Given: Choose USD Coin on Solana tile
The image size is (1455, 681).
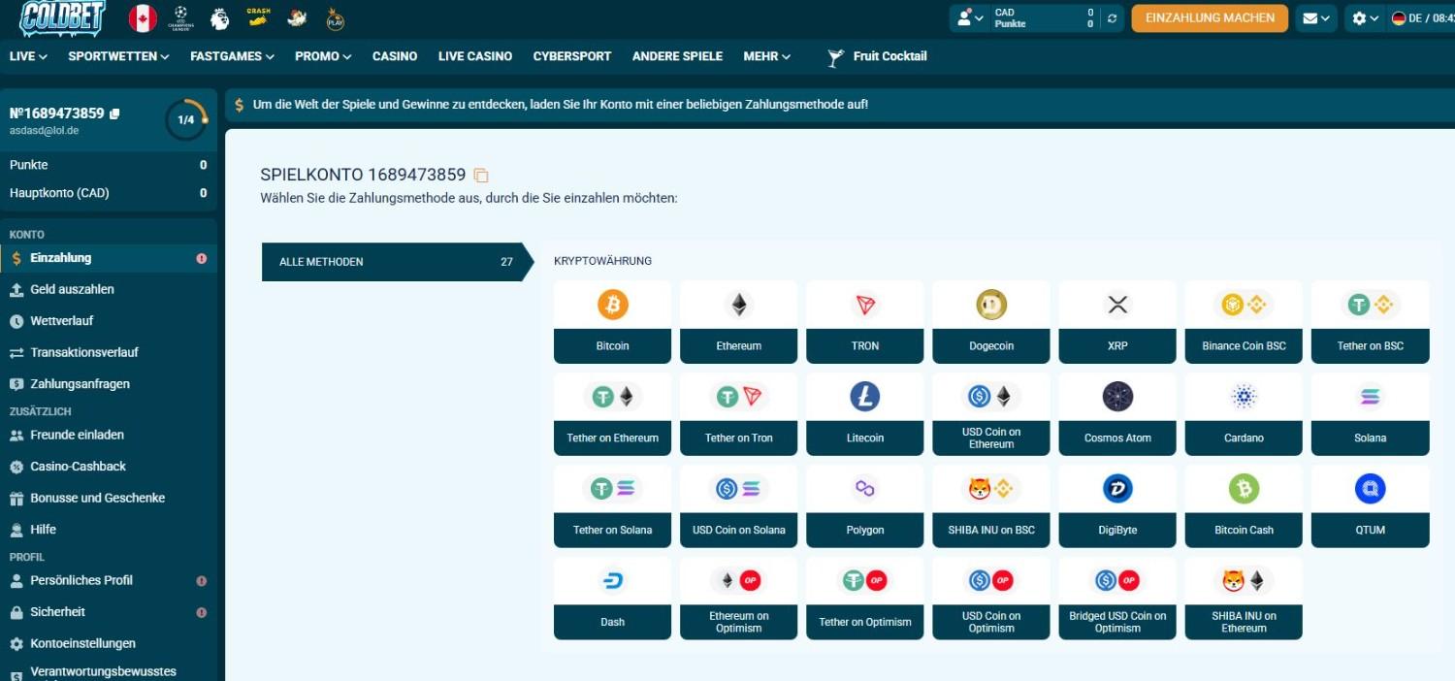Looking at the screenshot, I should click(738, 506).
